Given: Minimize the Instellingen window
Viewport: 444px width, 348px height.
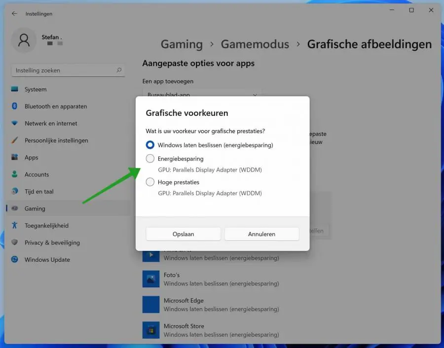Looking at the screenshot, I should 392,10.
